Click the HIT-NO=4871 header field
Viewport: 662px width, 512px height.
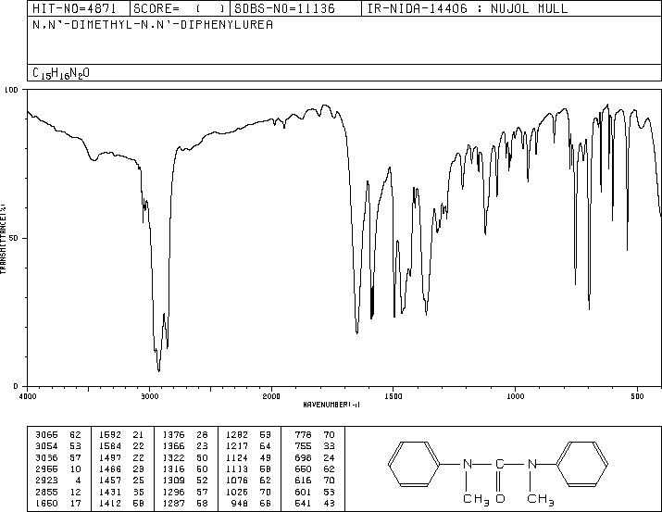point(74,8)
